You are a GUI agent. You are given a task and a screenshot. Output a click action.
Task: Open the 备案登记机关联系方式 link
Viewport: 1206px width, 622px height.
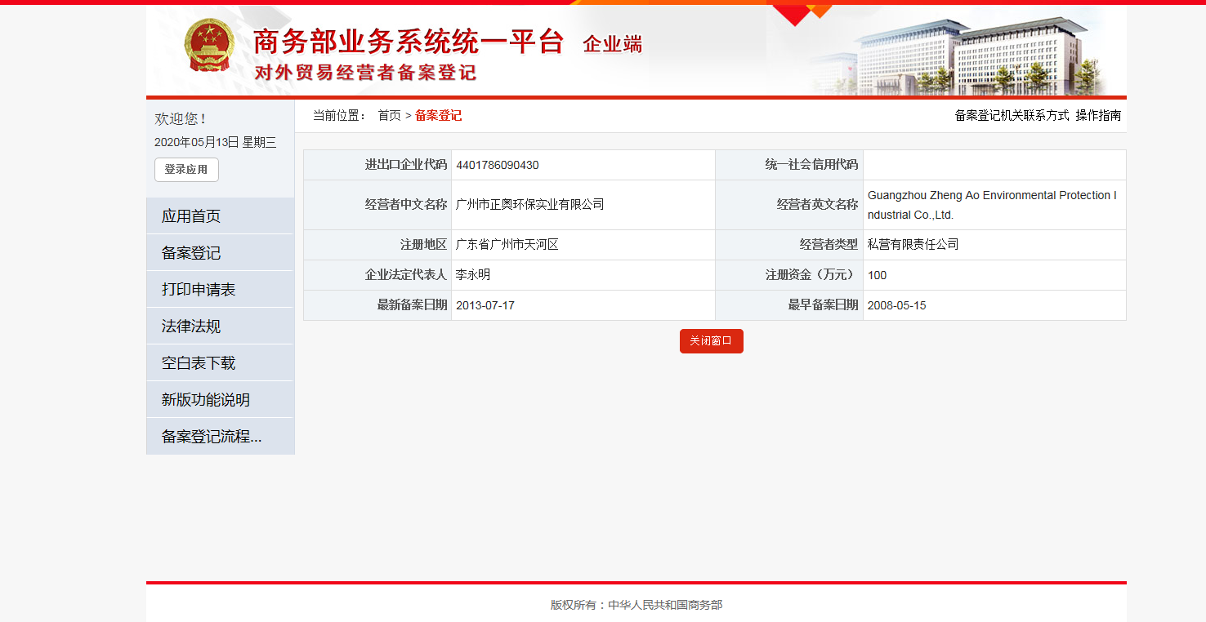pyautogui.click(x=1012, y=116)
